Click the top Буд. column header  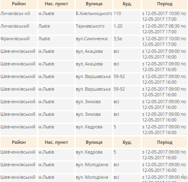[x=127, y=4]
